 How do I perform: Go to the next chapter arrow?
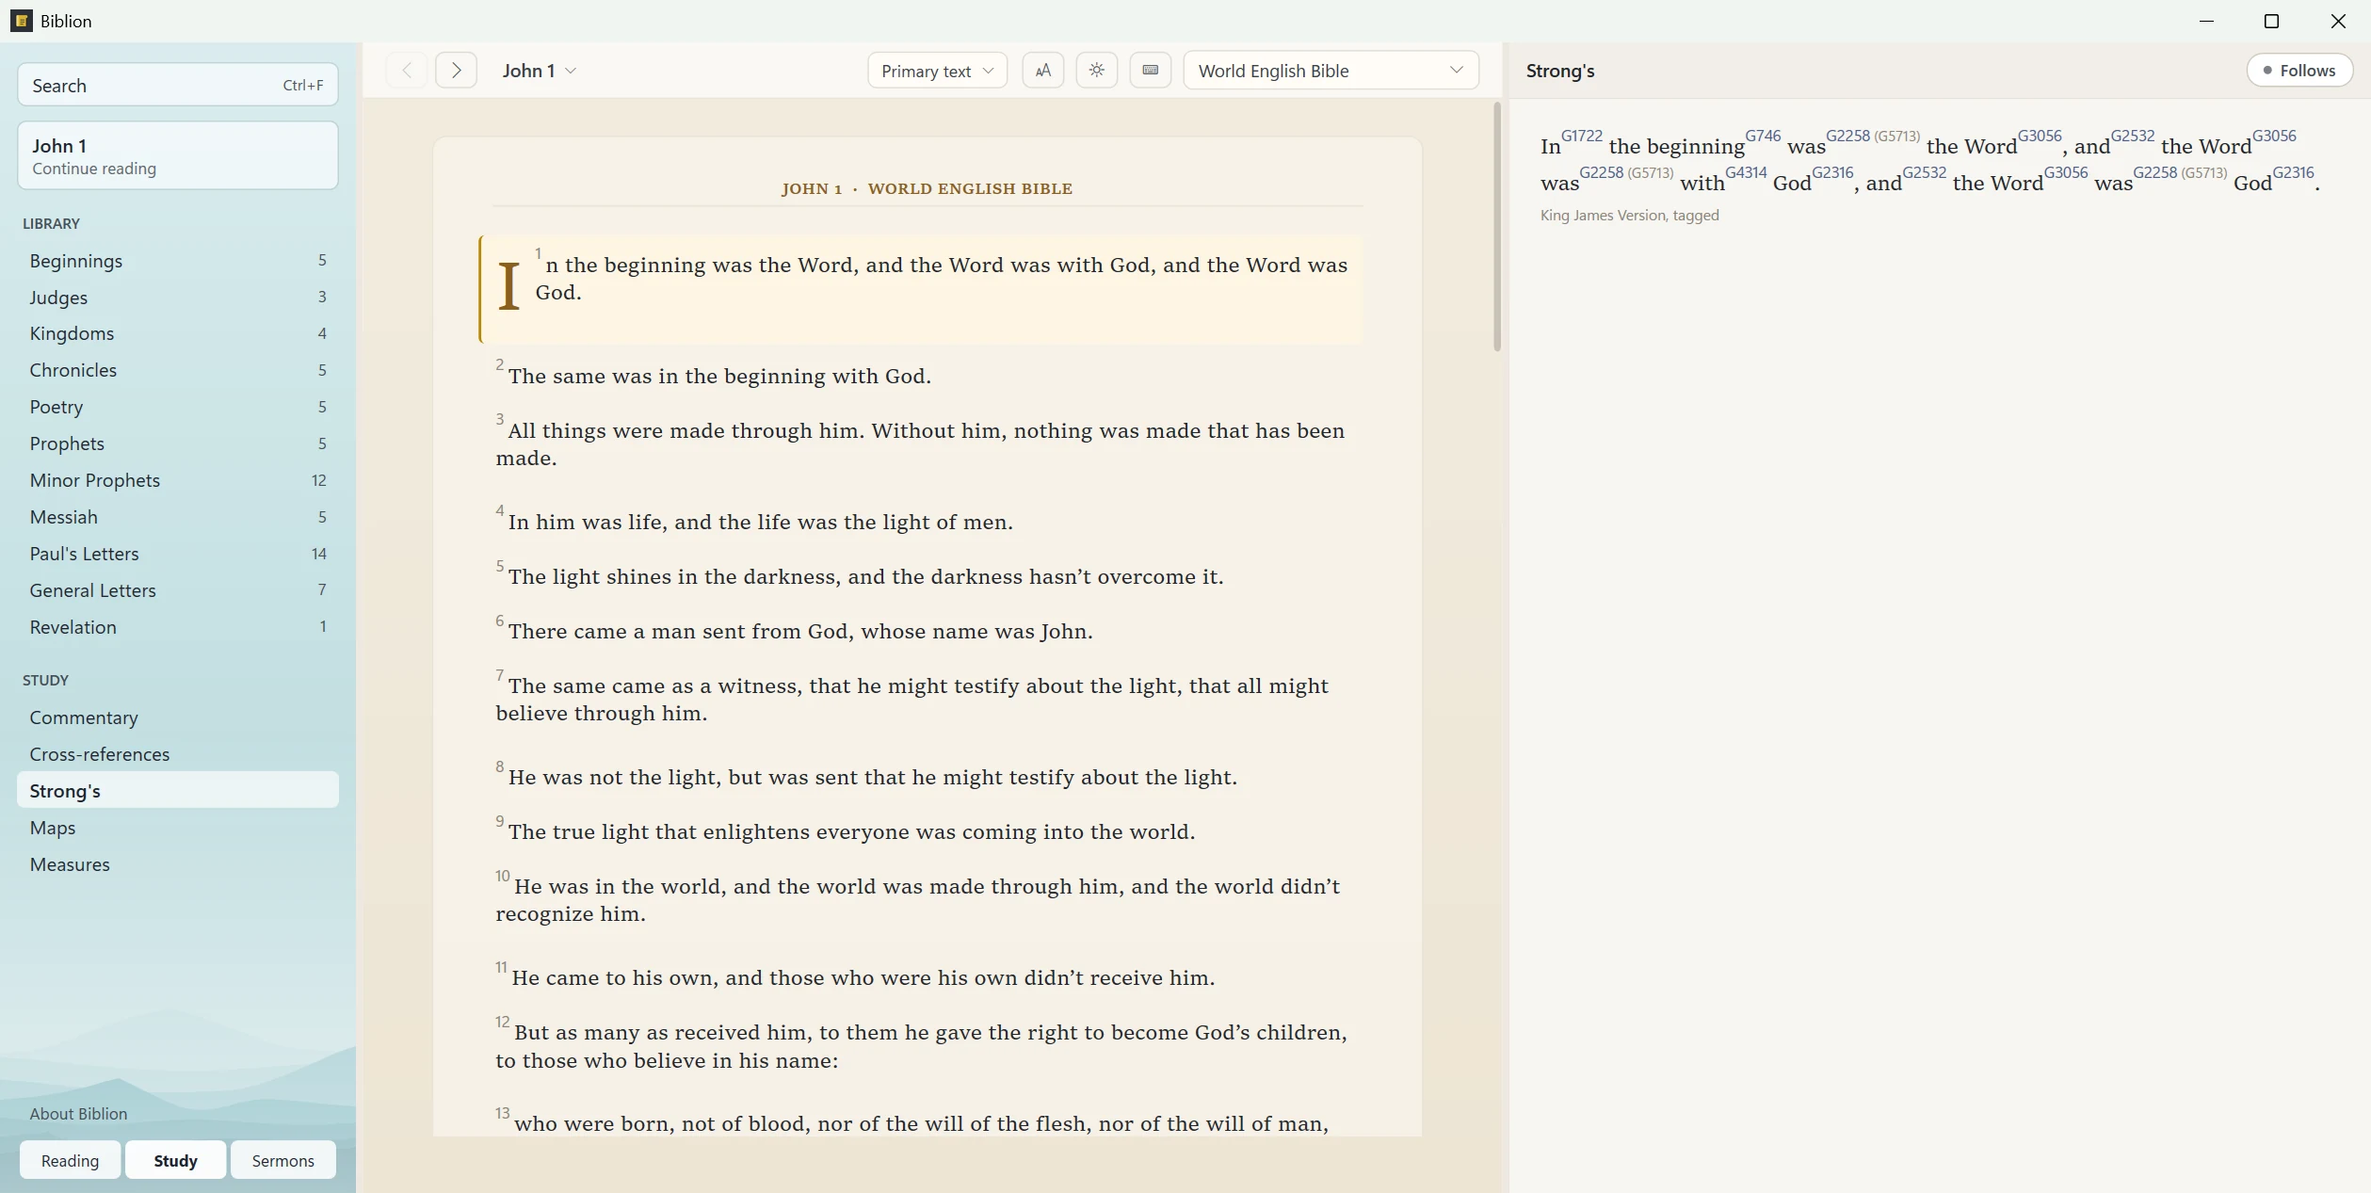tap(456, 71)
